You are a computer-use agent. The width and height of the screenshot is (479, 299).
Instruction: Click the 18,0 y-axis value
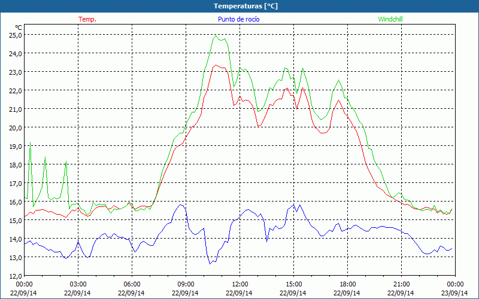coord(16,165)
